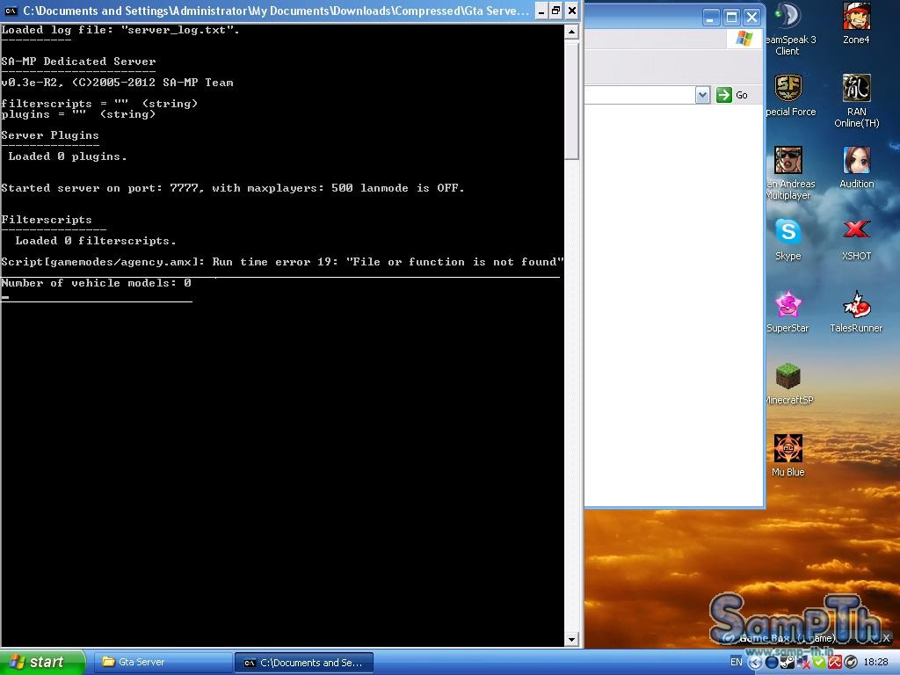Click the console scrollbar up arrow
The height and width of the screenshot is (675, 900).
571,32
